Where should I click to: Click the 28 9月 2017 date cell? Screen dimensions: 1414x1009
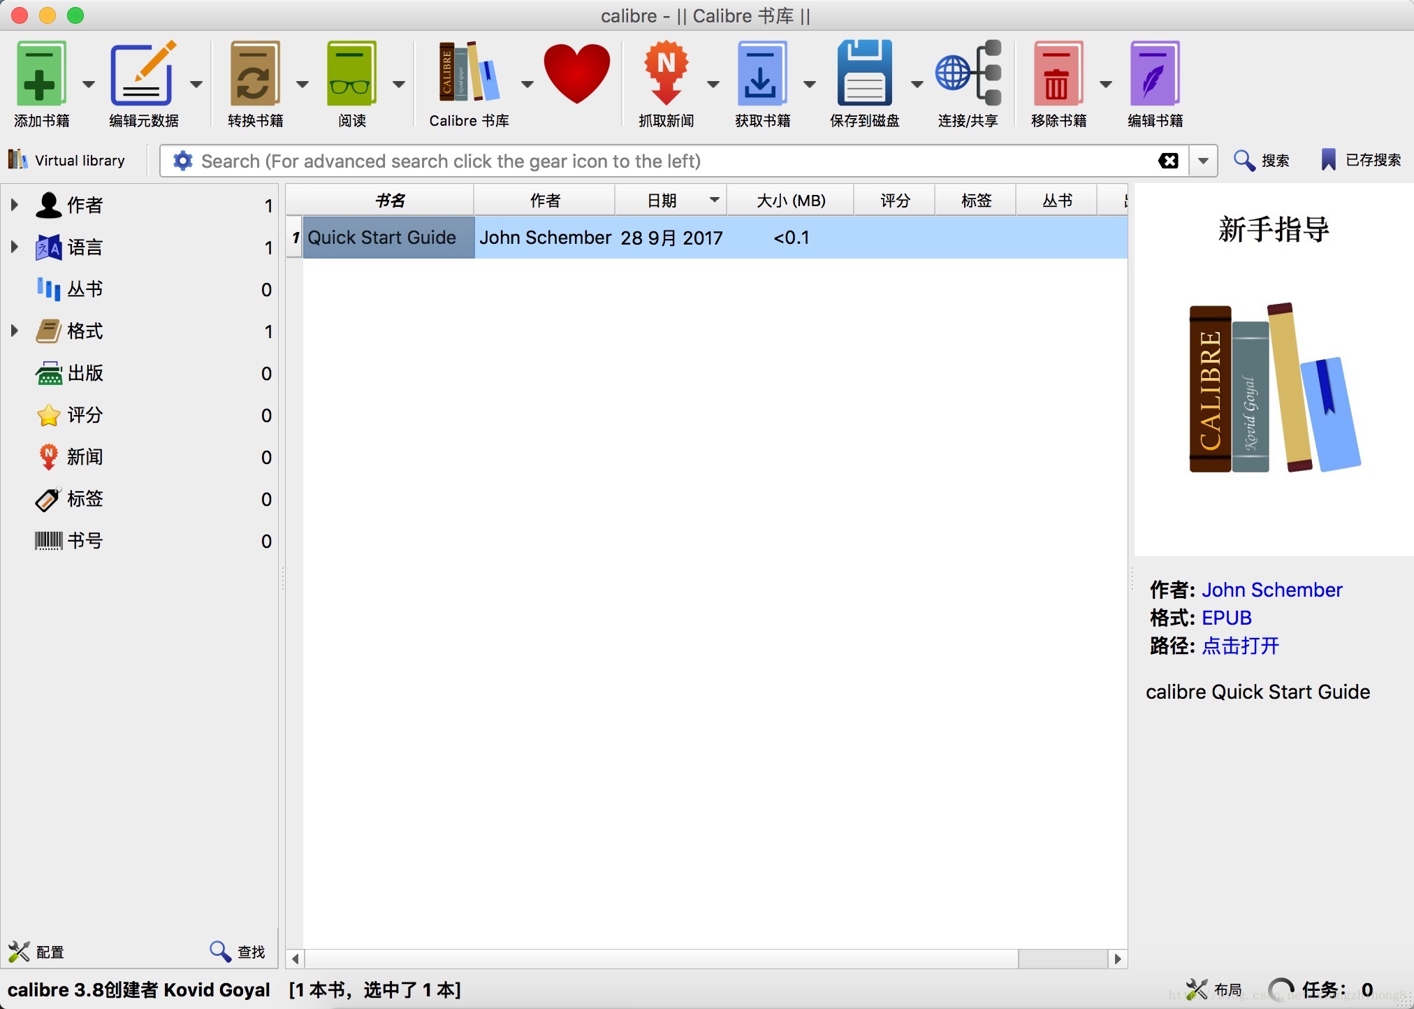[671, 238]
